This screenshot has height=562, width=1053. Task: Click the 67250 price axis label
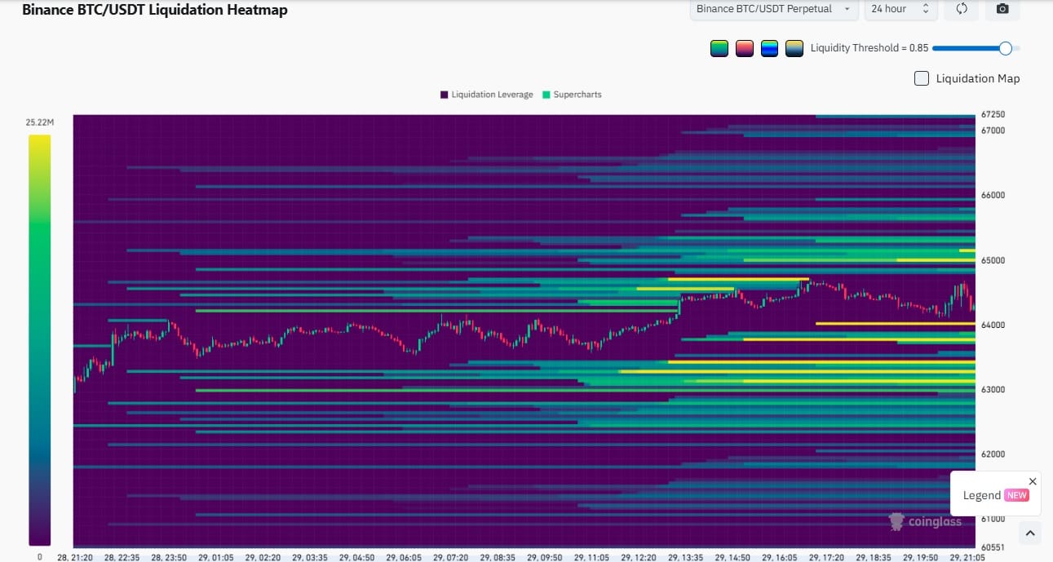(x=993, y=115)
